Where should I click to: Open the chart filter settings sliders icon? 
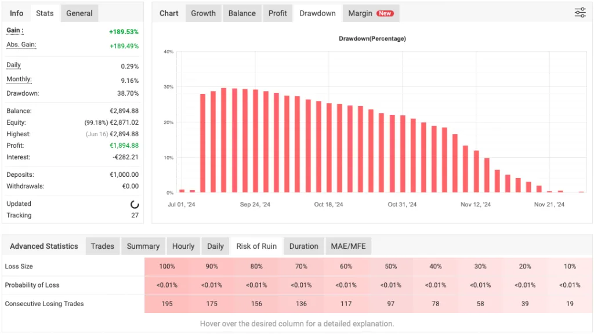point(580,12)
